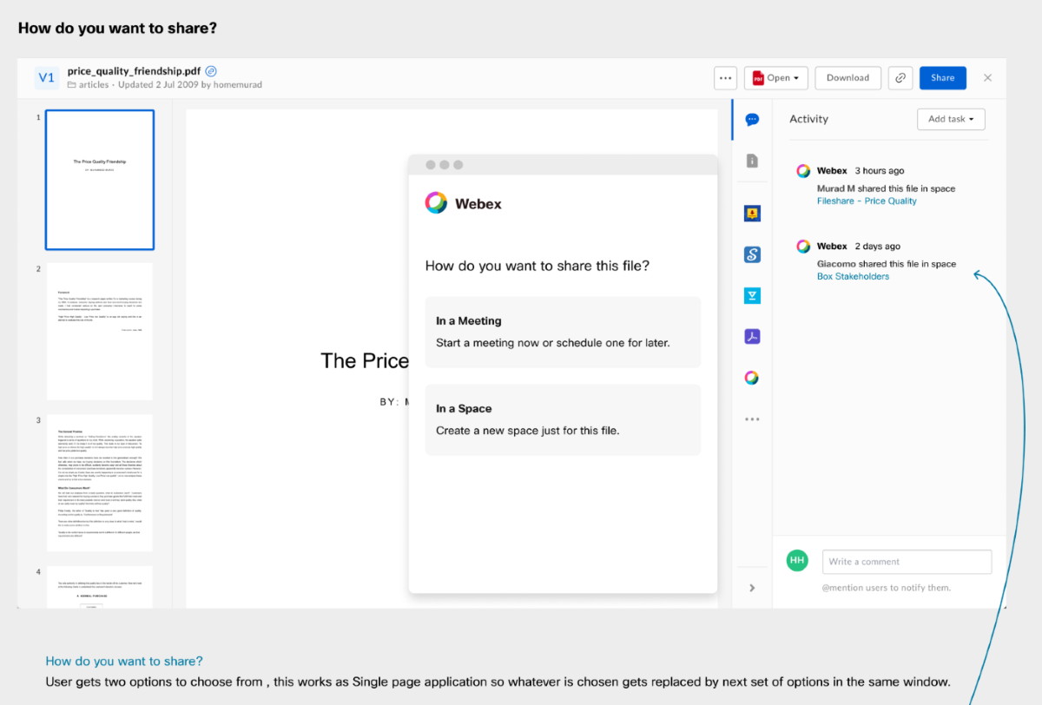
Task: Select page 4 thumbnail
Action: point(100,587)
